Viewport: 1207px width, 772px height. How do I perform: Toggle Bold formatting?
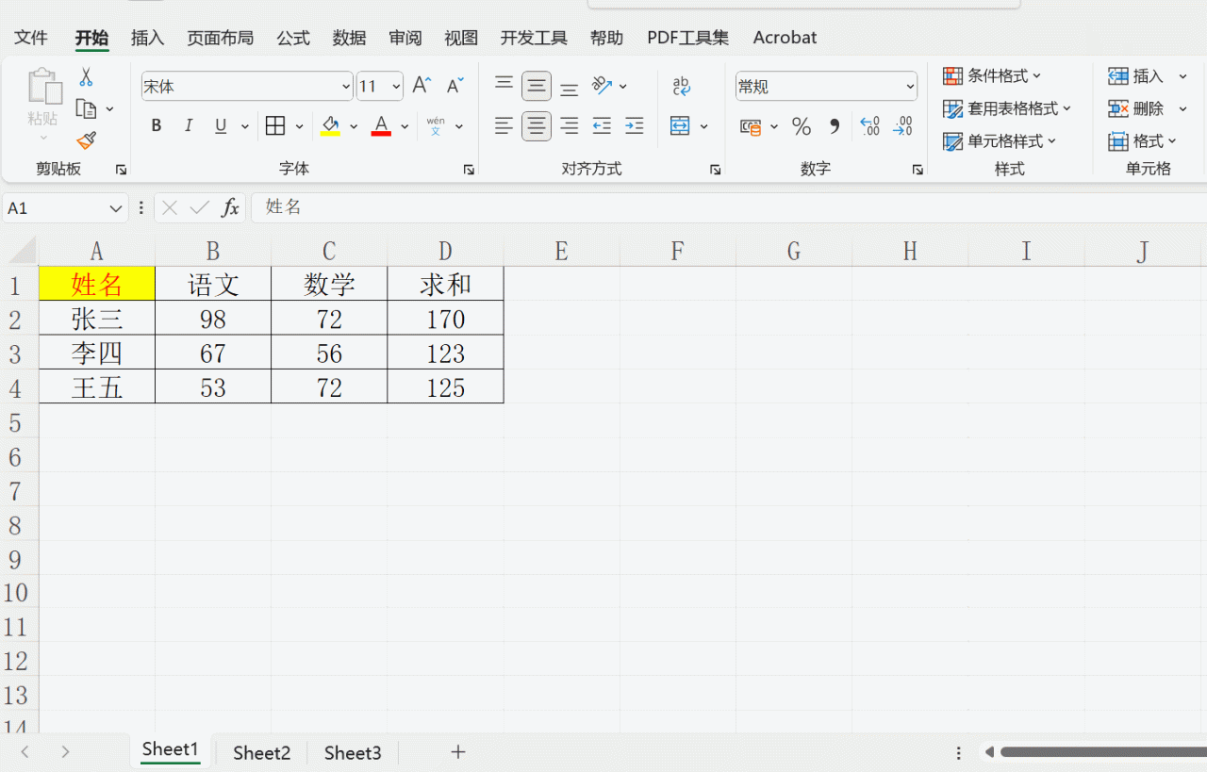(x=157, y=125)
